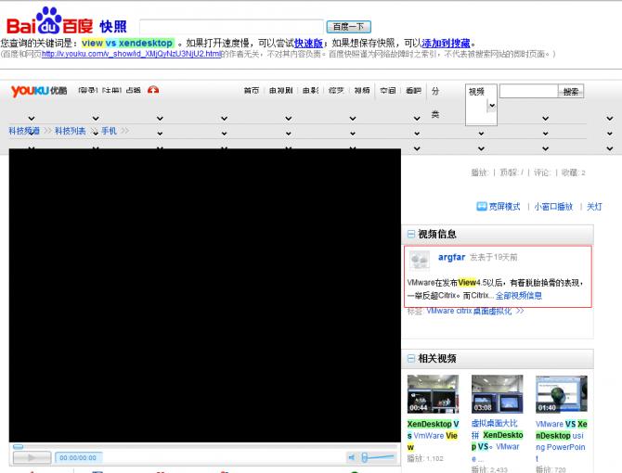Screen dimensions: 622x473
Task: Click the VMware citrix 桌面虚拟化 tag link
Action: click(x=469, y=311)
